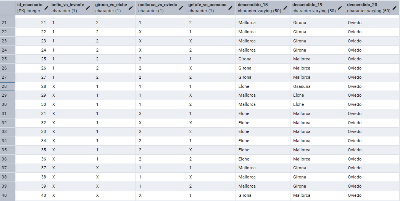Click getafe_vs_osasuna cell in row 32
Image resolution: width=400 pixels, height=201 pixels.
coord(211,123)
